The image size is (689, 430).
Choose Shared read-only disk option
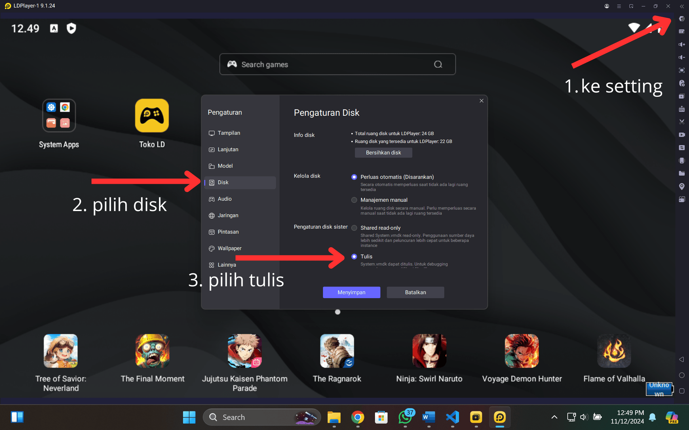click(354, 228)
